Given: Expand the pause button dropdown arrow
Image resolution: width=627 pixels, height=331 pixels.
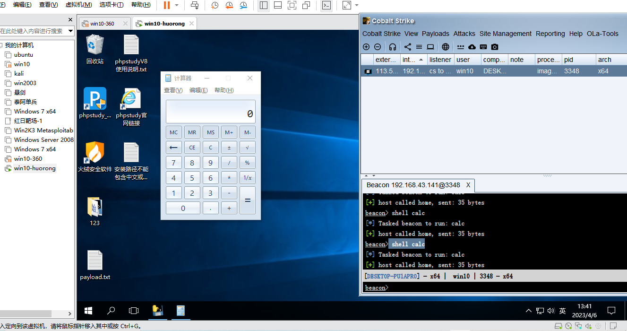Looking at the screenshot, I should click(177, 5).
